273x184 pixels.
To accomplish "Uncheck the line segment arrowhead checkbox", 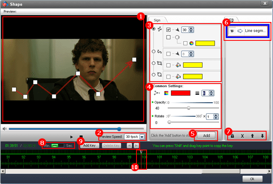I will [x=168, y=30].
